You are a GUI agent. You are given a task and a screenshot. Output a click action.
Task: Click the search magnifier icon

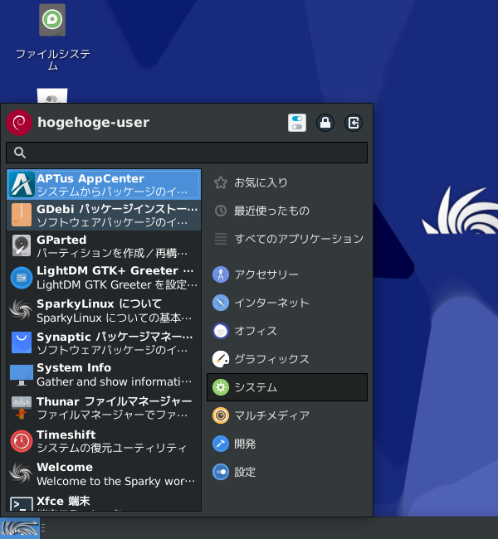pos(20,153)
